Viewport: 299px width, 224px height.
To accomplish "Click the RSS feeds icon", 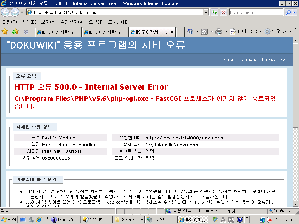I will pos(204,32).
